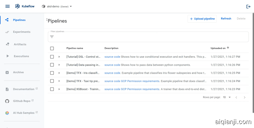Click the logout icon
Viewport: 254px width, 128px height.
pyautogui.click(x=248, y=6)
